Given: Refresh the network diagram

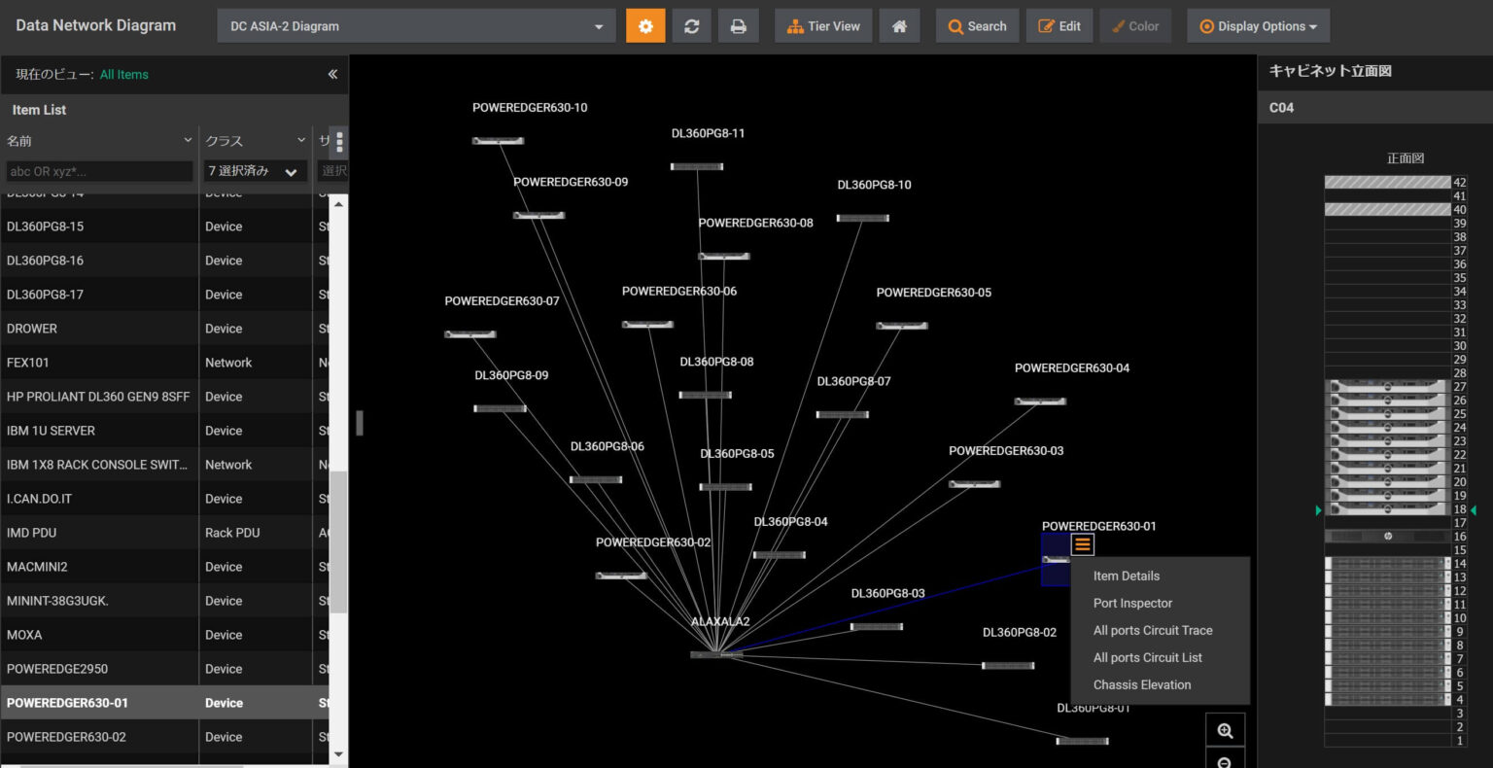Looking at the screenshot, I should [691, 26].
